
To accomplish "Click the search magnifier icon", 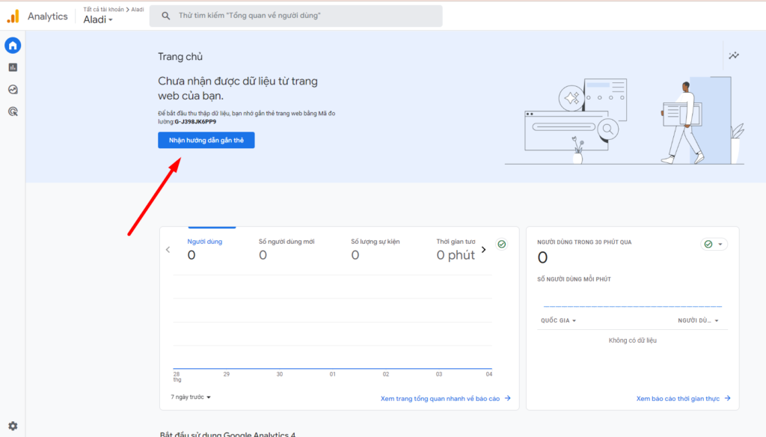I will click(x=165, y=16).
